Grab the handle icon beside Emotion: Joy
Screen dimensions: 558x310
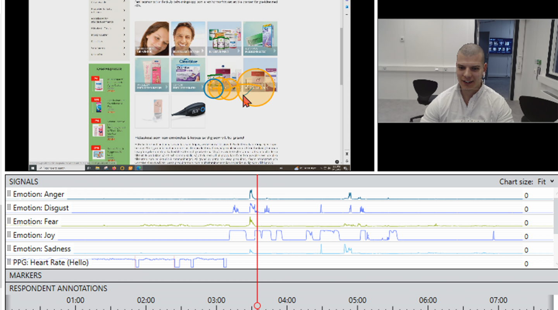(9, 235)
